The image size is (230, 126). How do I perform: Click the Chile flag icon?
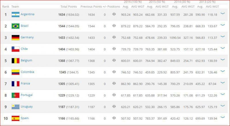click(15, 49)
